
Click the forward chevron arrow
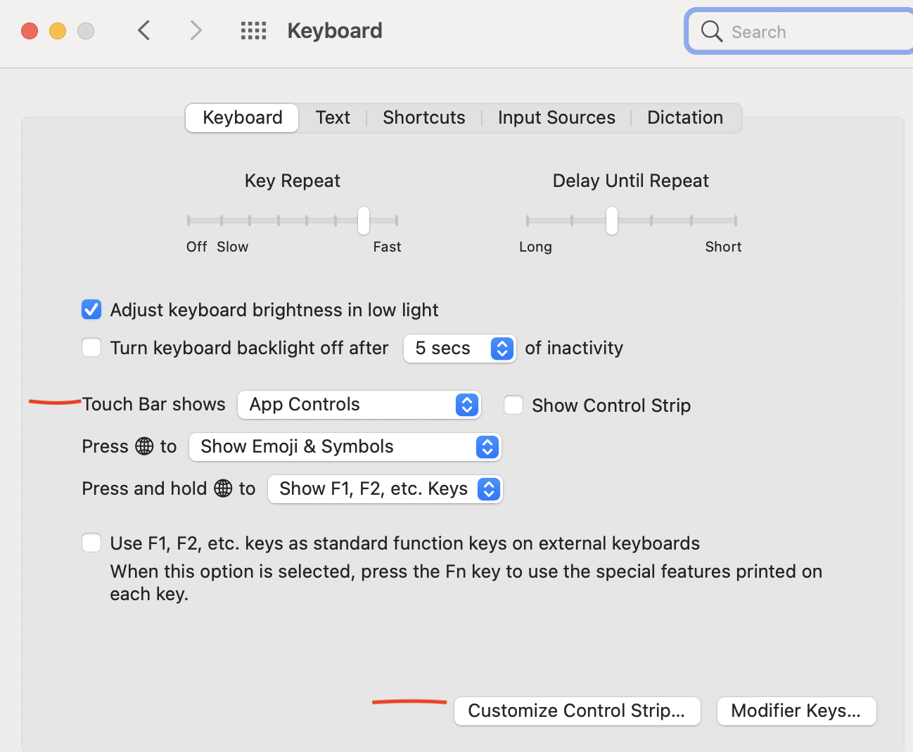click(196, 31)
